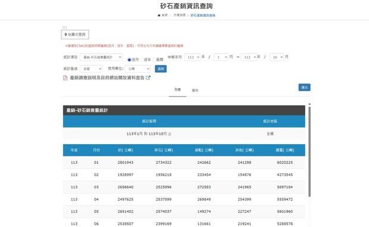Click sand value 2801943 in month 01
Viewport: 369px width, 227px height.
tap(126, 163)
